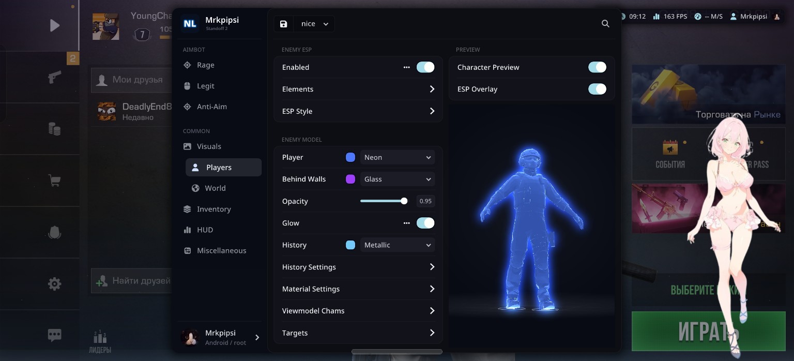Click the HUD bar chart icon

pos(187,230)
